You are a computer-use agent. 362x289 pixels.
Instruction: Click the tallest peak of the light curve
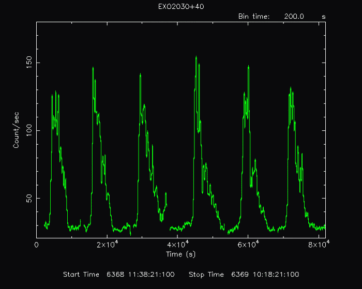point(195,57)
